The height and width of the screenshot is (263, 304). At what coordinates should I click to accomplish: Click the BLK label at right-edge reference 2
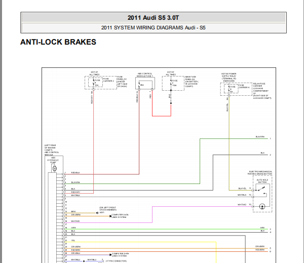click(262, 153)
